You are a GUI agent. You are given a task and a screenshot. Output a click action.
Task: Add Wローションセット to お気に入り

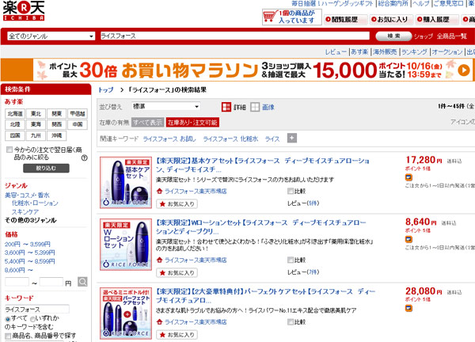pyautogui.click(x=177, y=273)
